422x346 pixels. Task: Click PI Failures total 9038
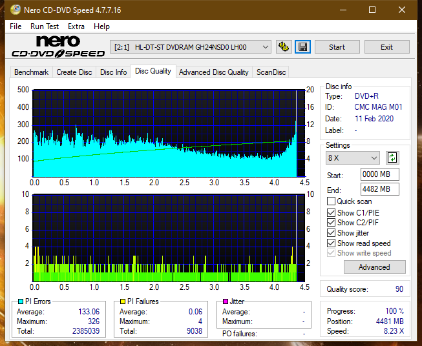pyautogui.click(x=195, y=331)
